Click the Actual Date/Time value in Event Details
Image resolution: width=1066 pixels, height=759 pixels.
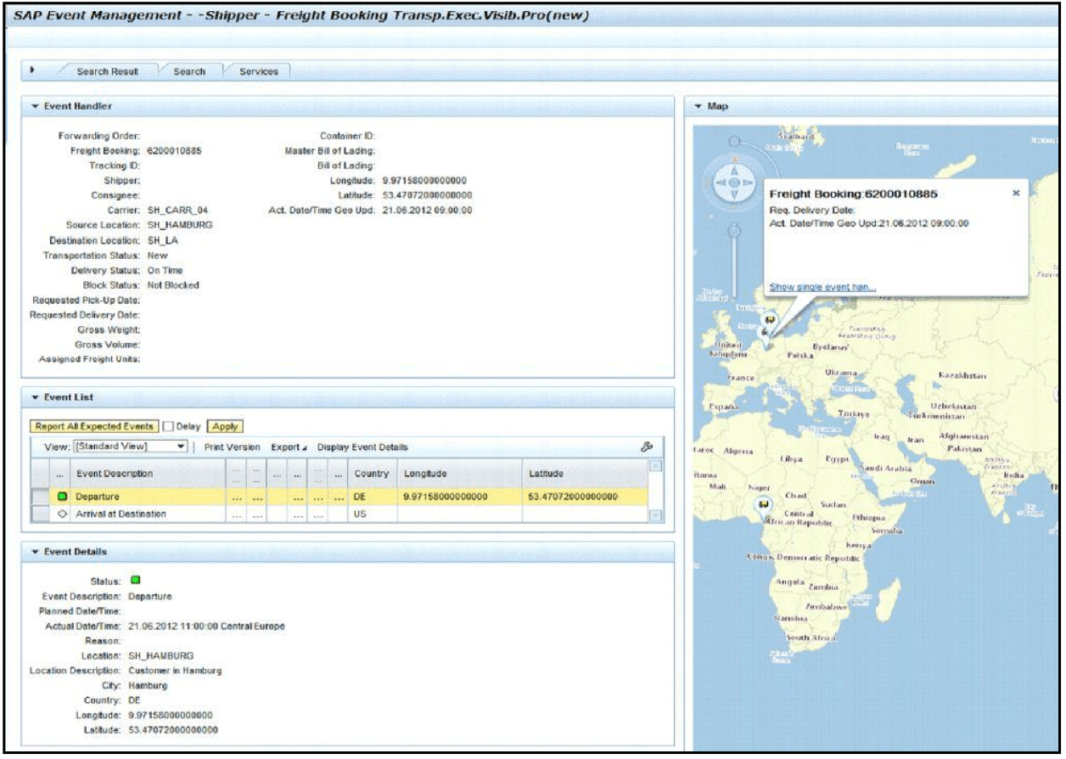coord(206,627)
